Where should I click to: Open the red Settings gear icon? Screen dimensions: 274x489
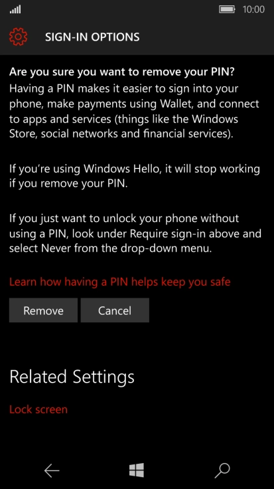point(19,37)
